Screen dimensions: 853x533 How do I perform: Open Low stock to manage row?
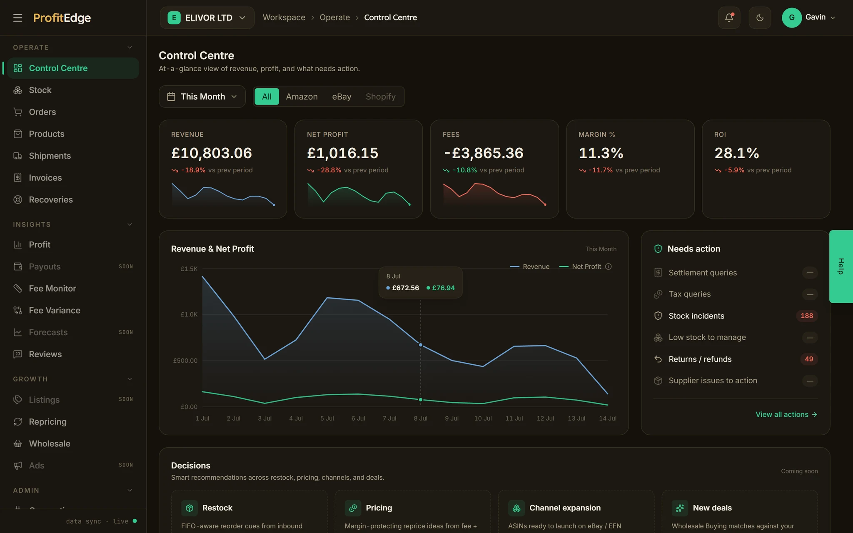coord(736,337)
